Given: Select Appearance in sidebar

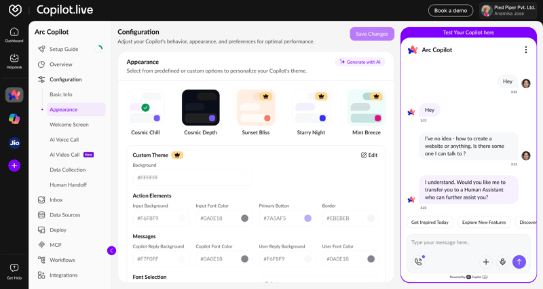Looking at the screenshot, I should 76,109.
